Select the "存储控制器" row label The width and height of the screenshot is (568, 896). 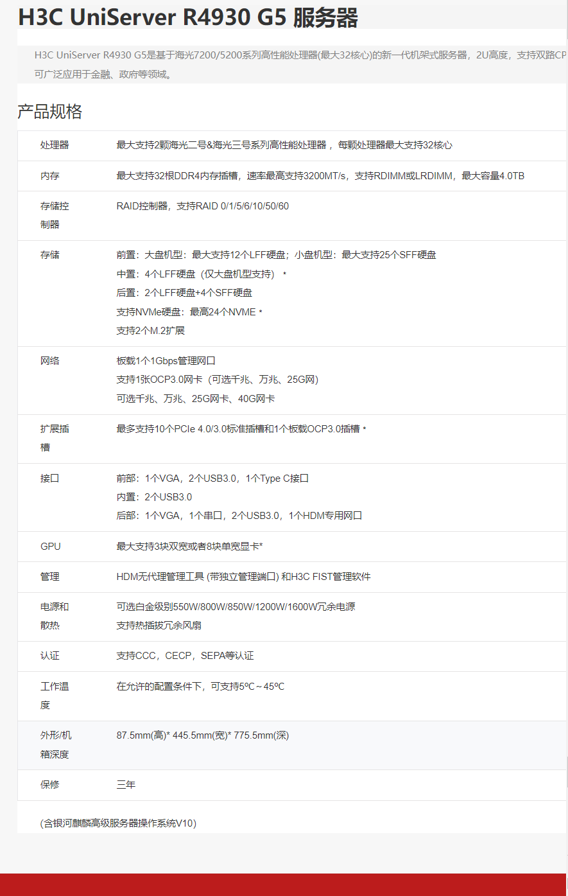pyautogui.click(x=55, y=215)
